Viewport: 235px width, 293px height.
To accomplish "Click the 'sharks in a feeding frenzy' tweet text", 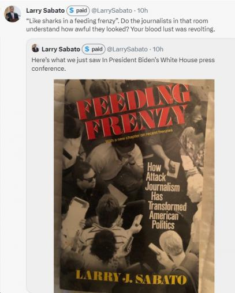I will pyautogui.click(x=121, y=25).
